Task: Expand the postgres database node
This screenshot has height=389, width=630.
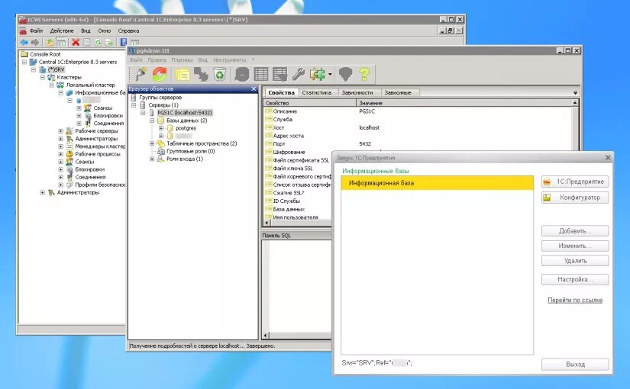Action: [160, 128]
